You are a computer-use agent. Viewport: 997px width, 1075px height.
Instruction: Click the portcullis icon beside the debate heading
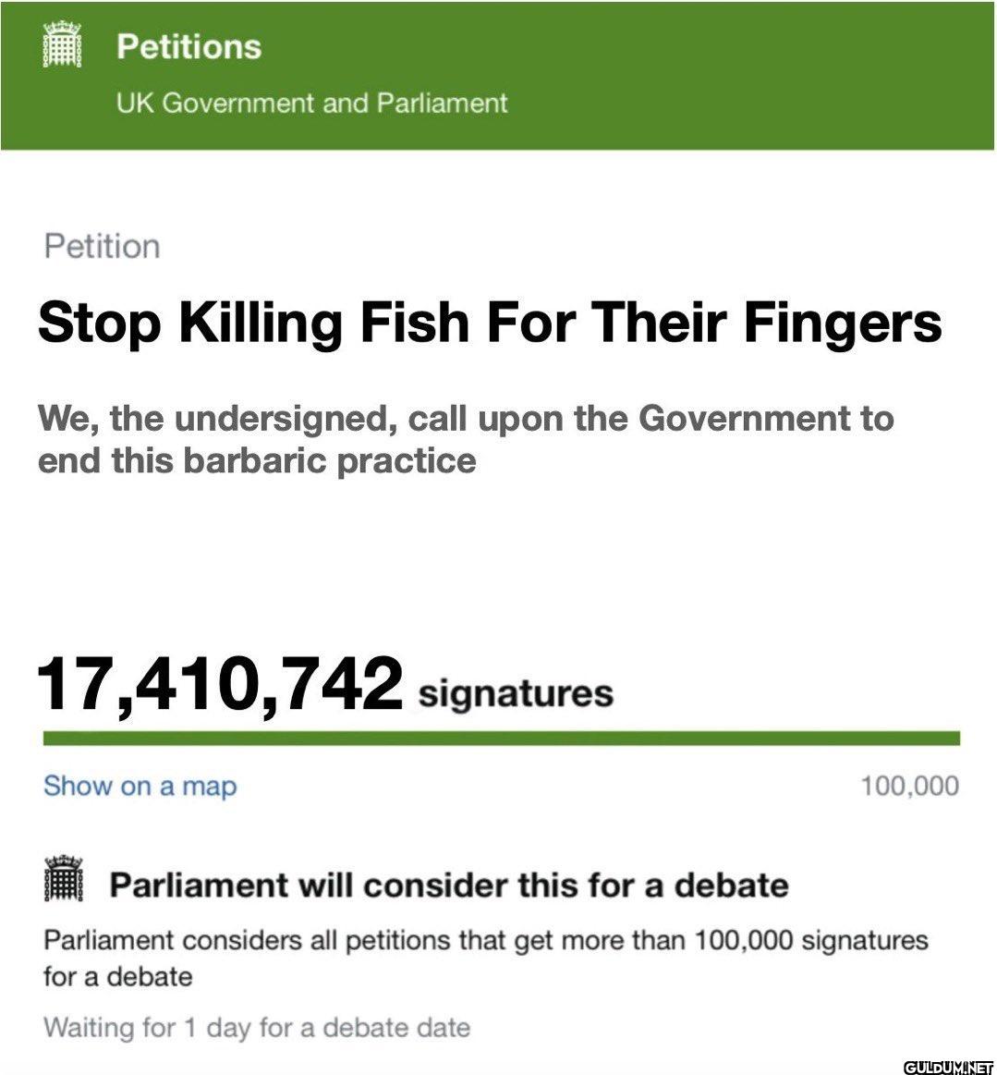coord(63,879)
